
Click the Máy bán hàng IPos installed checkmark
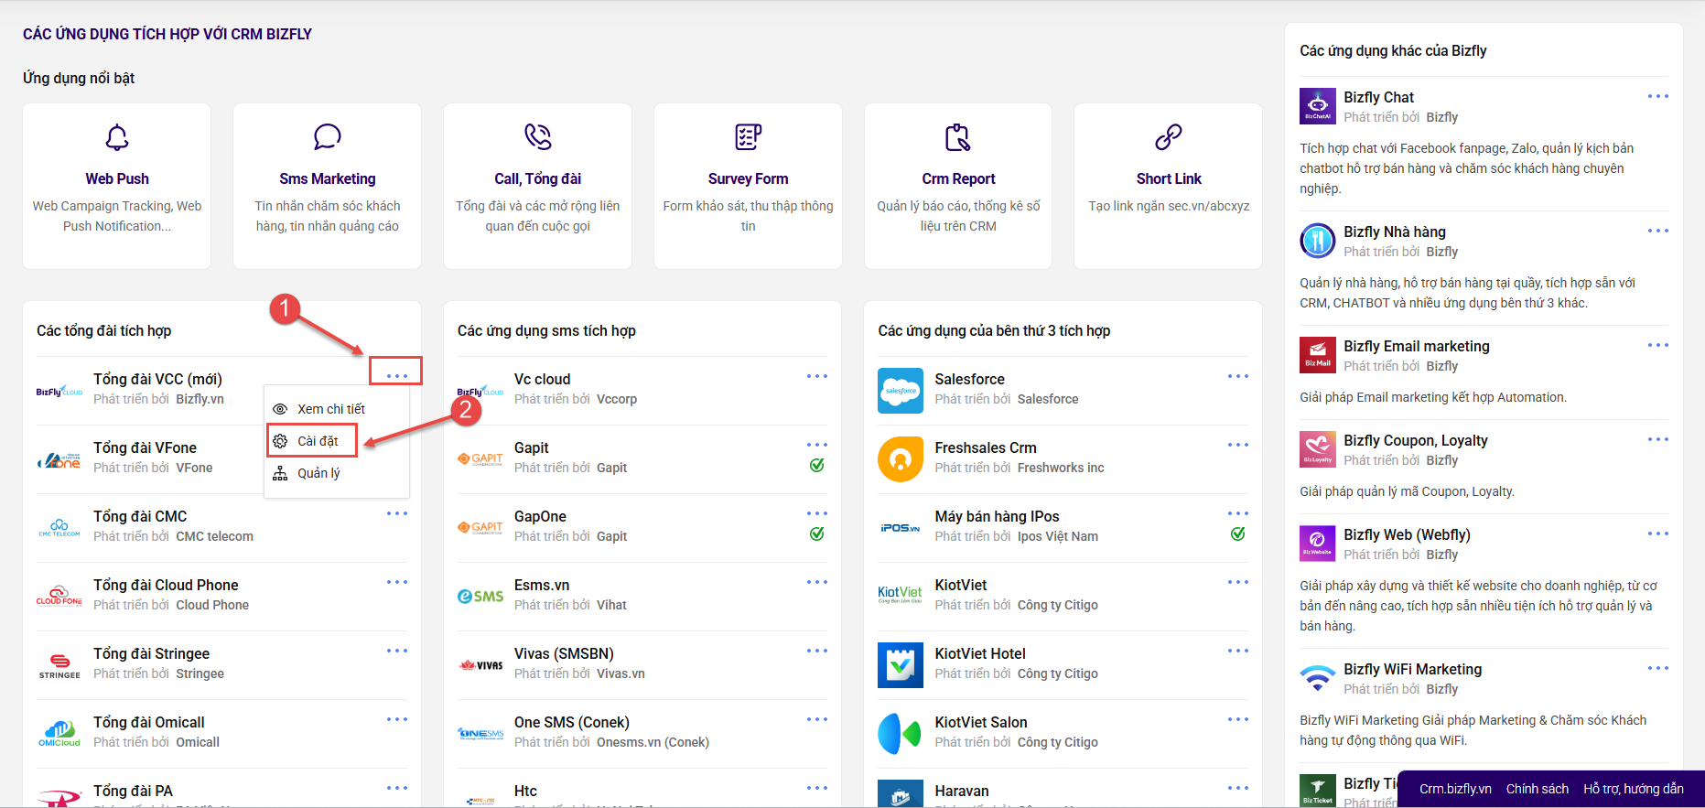[x=1238, y=534]
